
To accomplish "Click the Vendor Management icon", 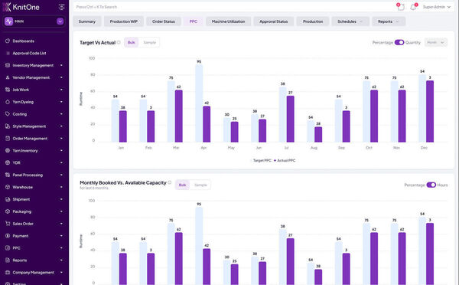I will click(8, 77).
